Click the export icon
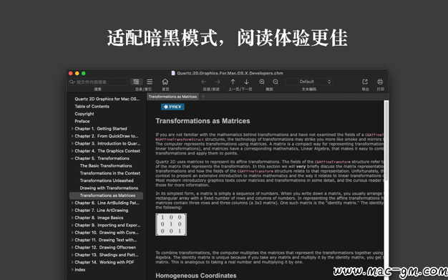The width and height of the screenshot is (448, 280). (365, 82)
